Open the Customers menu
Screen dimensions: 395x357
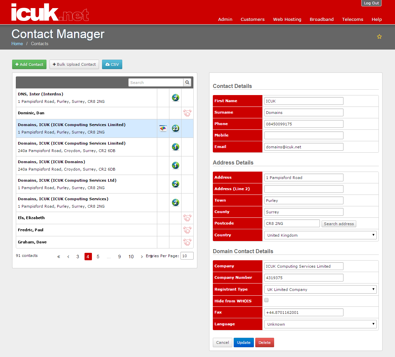tap(253, 20)
